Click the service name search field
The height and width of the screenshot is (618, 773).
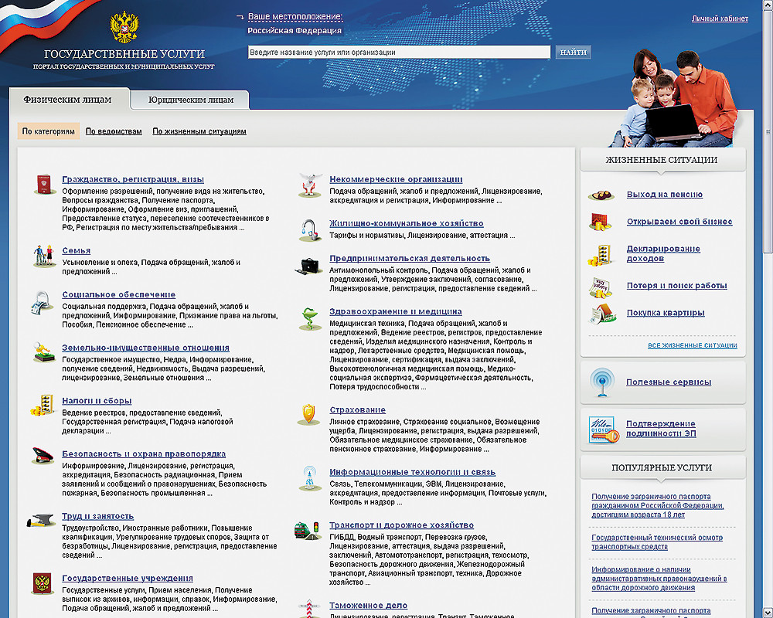coord(399,53)
